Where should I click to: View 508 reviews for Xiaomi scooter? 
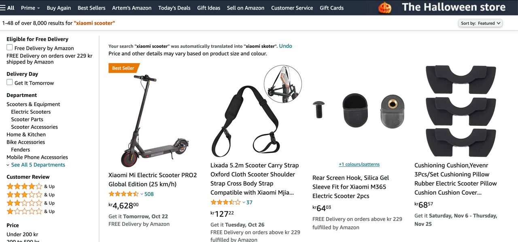(x=149, y=194)
